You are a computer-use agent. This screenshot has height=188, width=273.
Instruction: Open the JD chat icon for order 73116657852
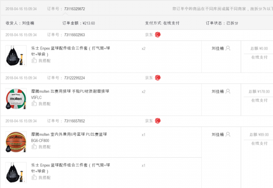coord(158,120)
